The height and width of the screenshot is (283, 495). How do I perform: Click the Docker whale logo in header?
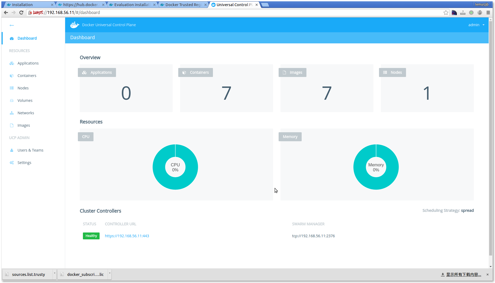(x=74, y=25)
